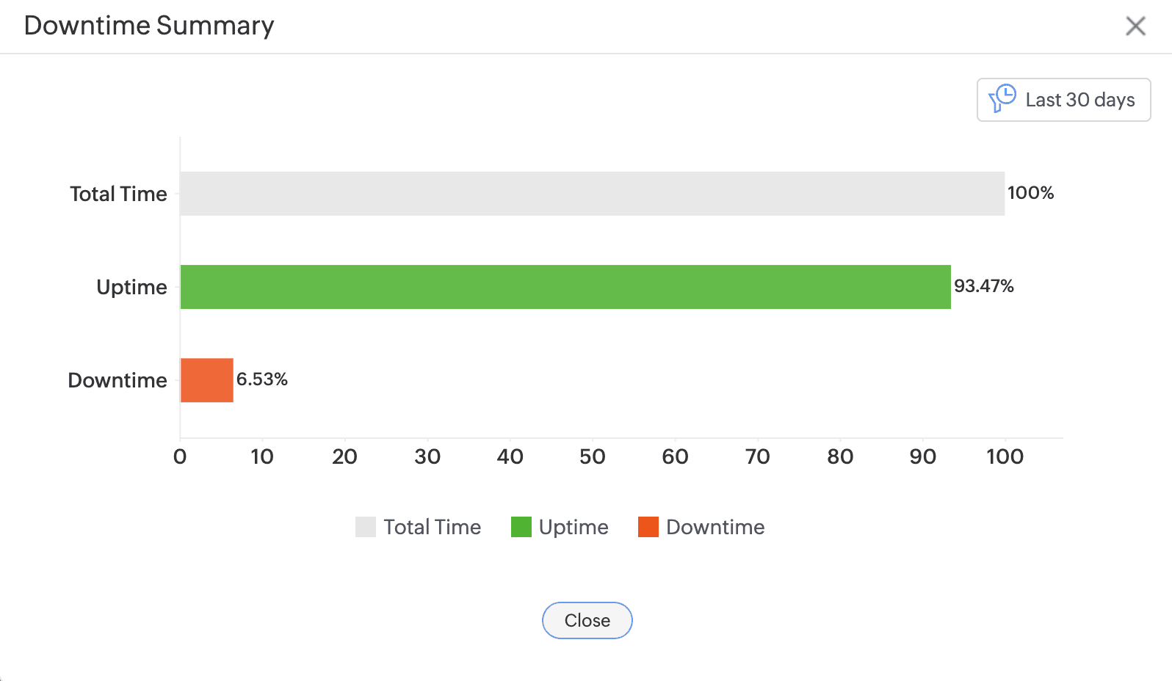Image resolution: width=1172 pixels, height=681 pixels.
Task: Click the orange Downtime bar
Action: coord(207,380)
